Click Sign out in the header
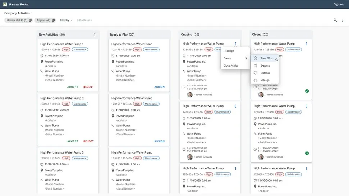The width and height of the screenshot is (349, 196). (339, 4)
